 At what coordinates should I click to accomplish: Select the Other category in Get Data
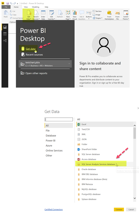pos(49,156)
